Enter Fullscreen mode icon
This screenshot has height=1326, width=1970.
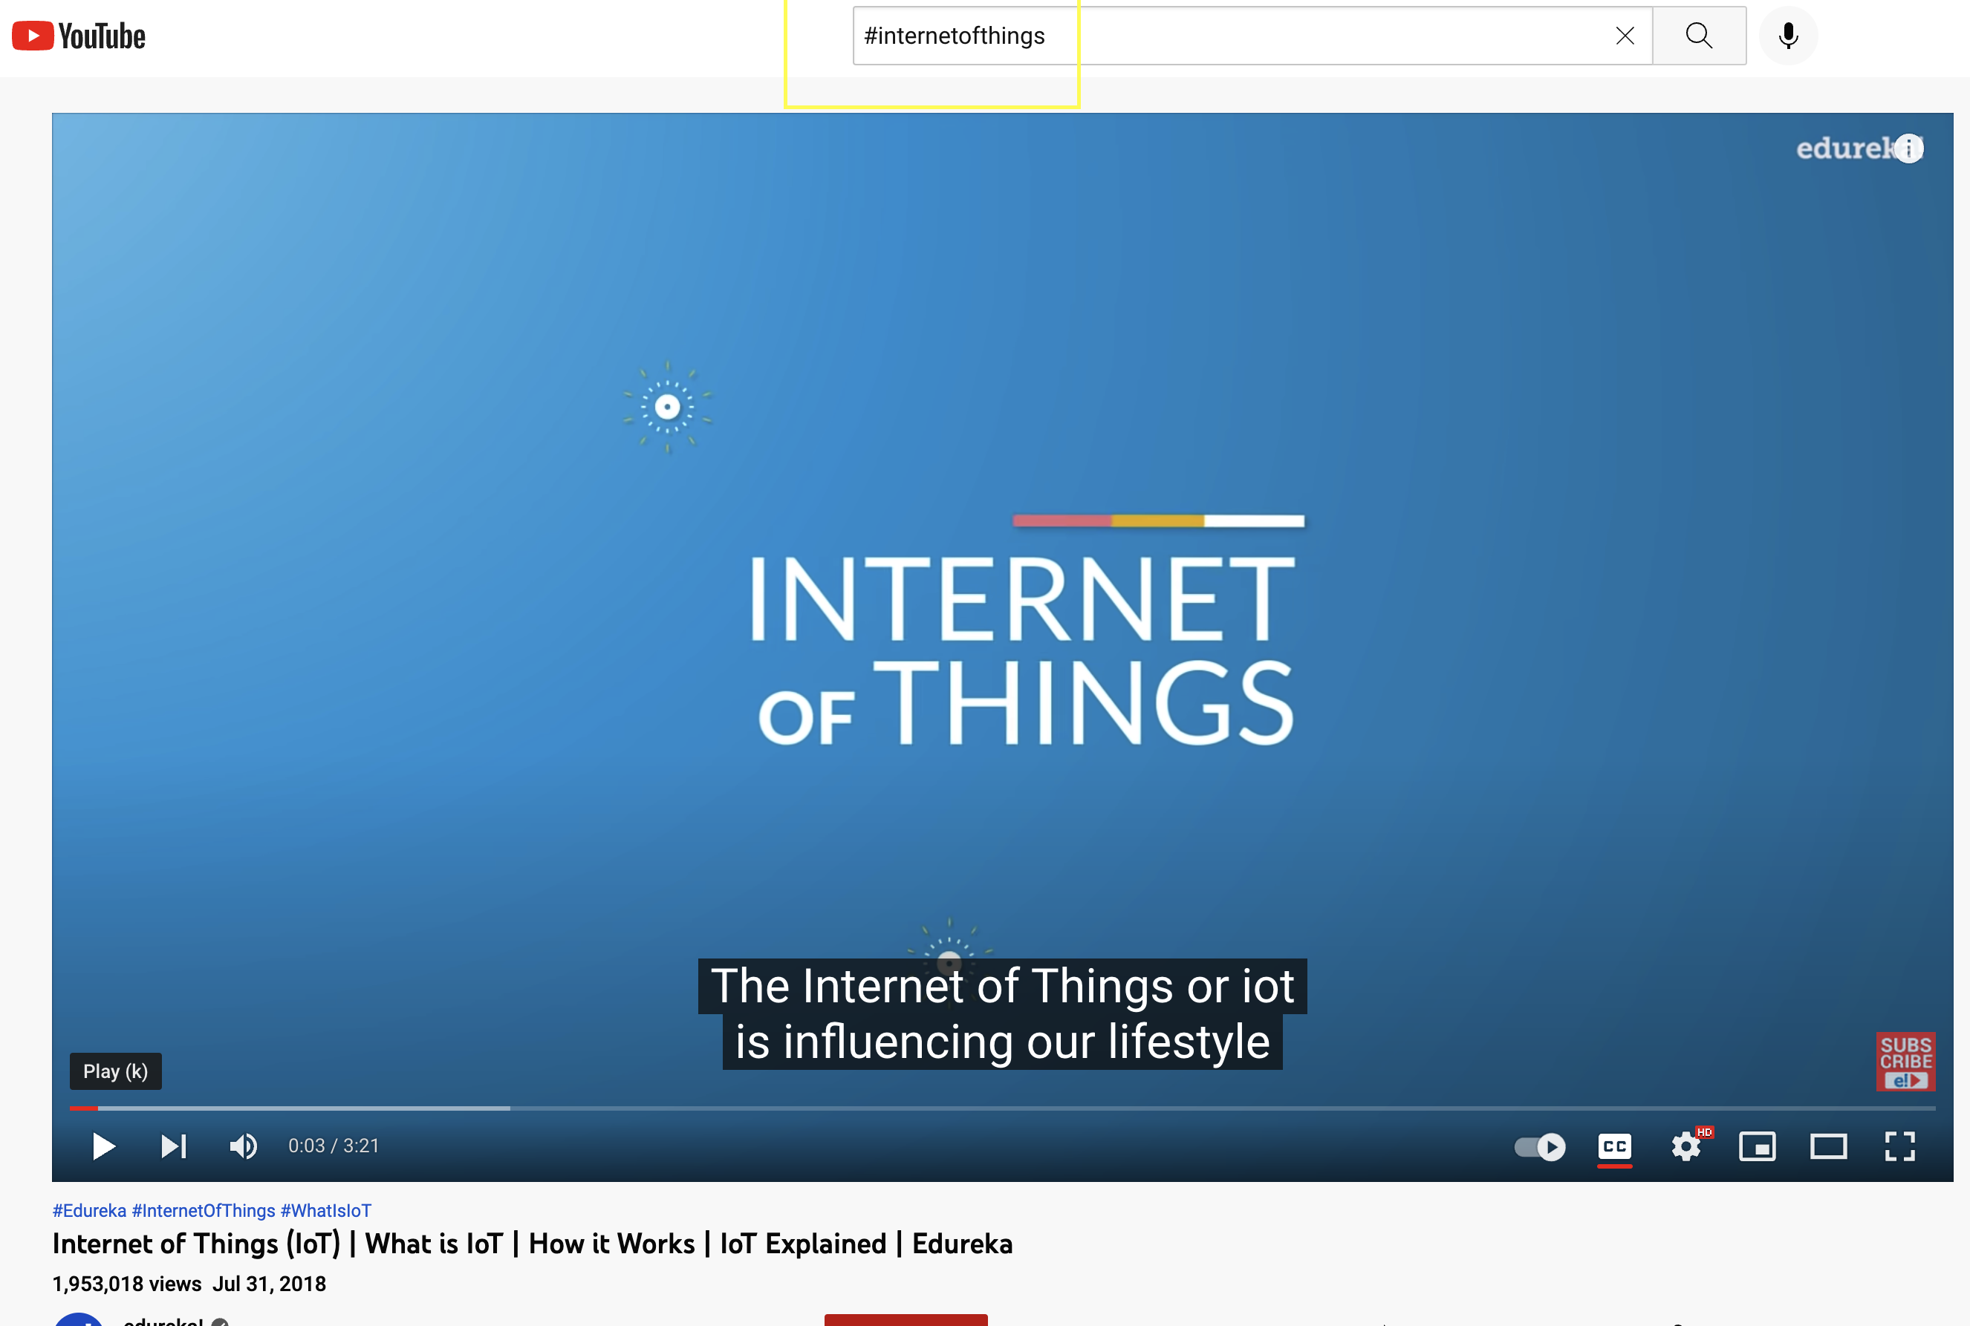[1899, 1147]
